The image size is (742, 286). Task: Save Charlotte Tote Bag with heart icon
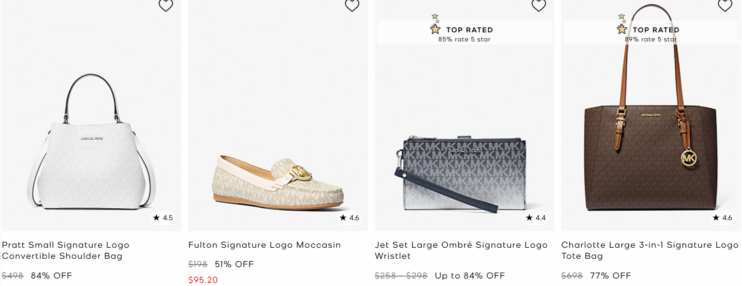coord(725,6)
